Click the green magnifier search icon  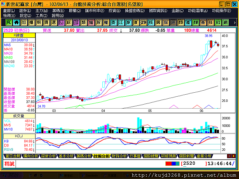(x=9, y=23)
